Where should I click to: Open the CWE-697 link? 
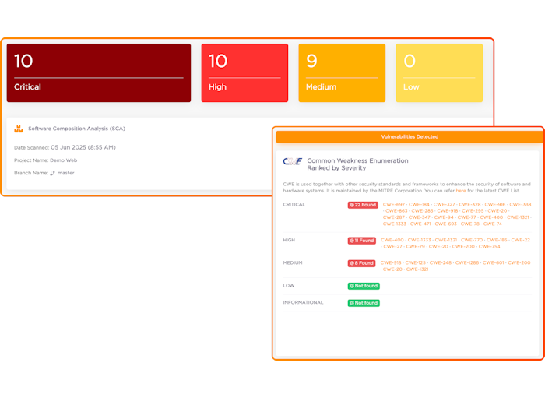point(394,204)
